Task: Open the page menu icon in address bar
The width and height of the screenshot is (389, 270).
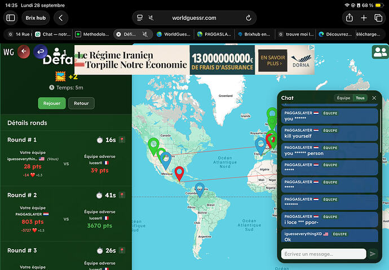Action: 140,18
